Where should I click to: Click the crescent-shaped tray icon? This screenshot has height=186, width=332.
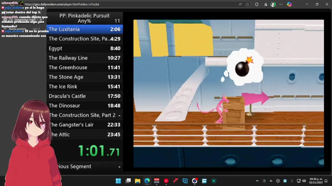(x=271, y=181)
